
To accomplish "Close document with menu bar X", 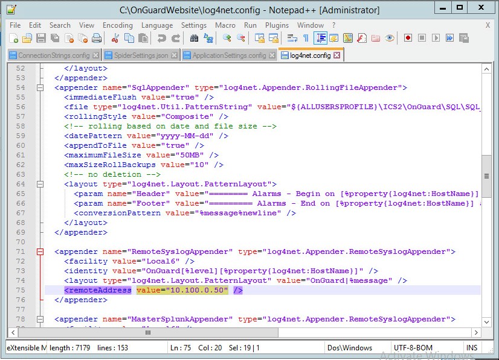I will click(x=488, y=25).
